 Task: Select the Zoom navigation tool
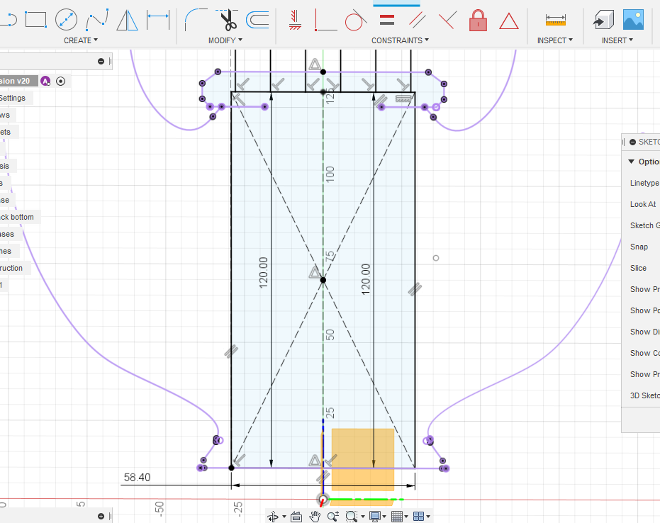[x=333, y=517]
